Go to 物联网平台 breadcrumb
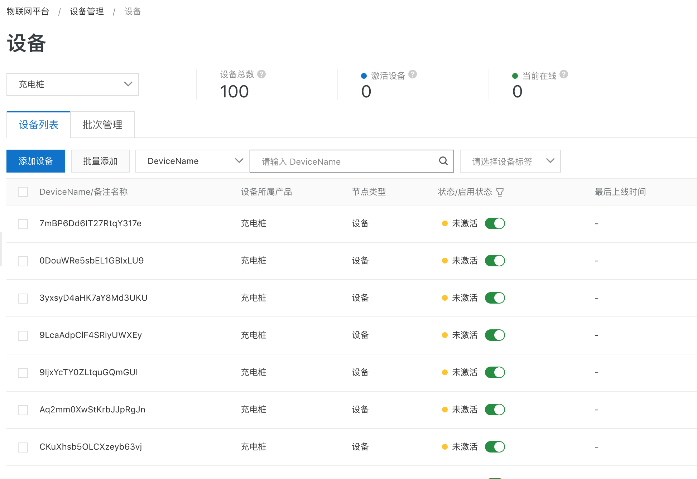 28,11
